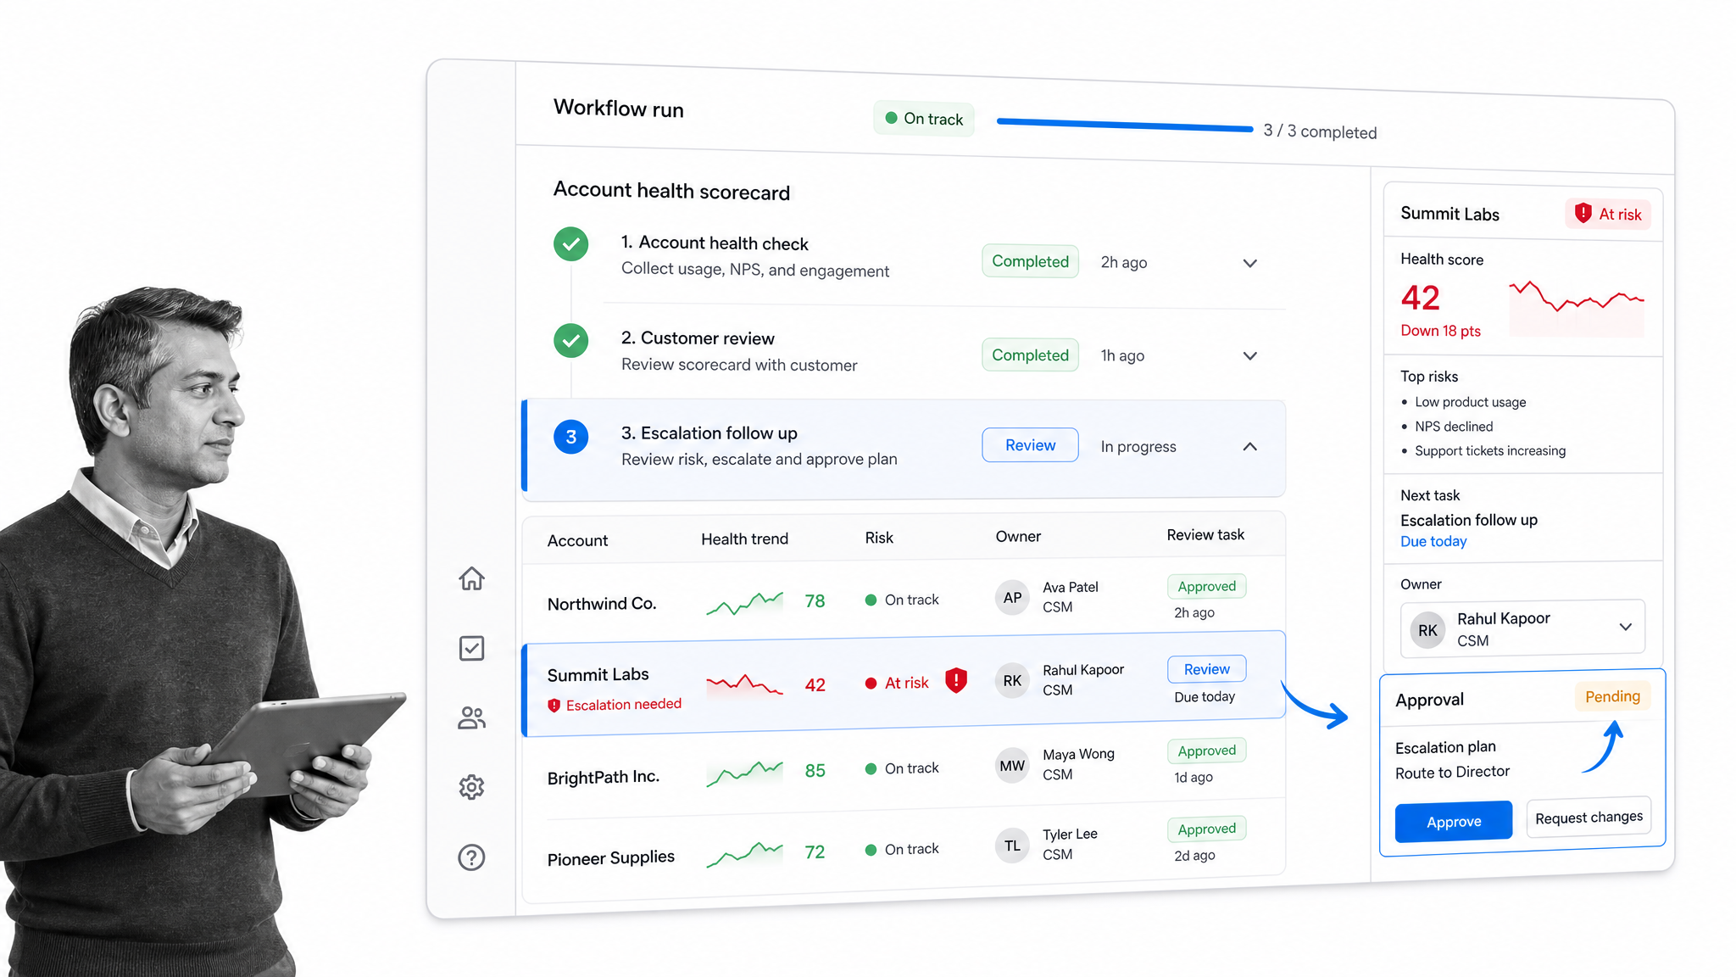This screenshot has width=1736, height=977.
Task: Click the RK avatar in Owner dropdown
Action: click(1427, 630)
